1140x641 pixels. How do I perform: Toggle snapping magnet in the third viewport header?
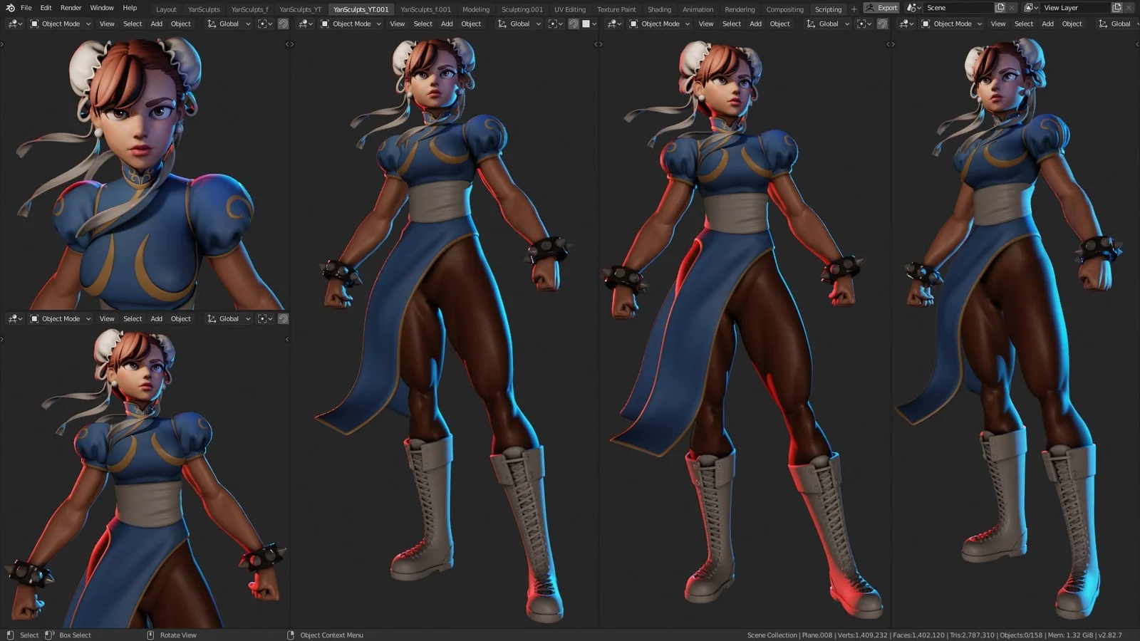[x=882, y=24]
